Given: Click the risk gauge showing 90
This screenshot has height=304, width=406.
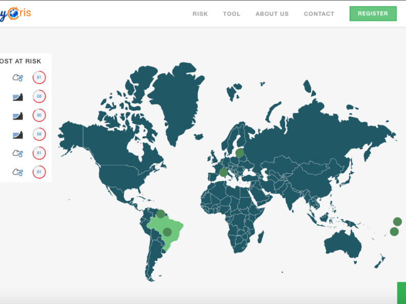Looking at the screenshot, I should tap(39, 116).
